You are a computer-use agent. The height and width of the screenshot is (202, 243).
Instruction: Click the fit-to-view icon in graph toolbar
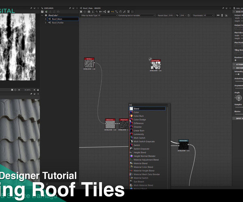81,12
